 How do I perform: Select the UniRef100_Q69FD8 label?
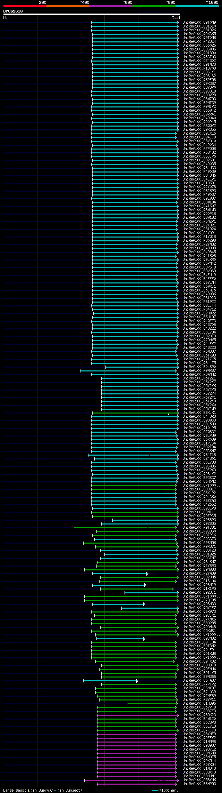(x=199, y=80)
